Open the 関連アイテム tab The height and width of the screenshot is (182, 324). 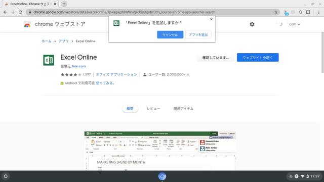pos(183,109)
